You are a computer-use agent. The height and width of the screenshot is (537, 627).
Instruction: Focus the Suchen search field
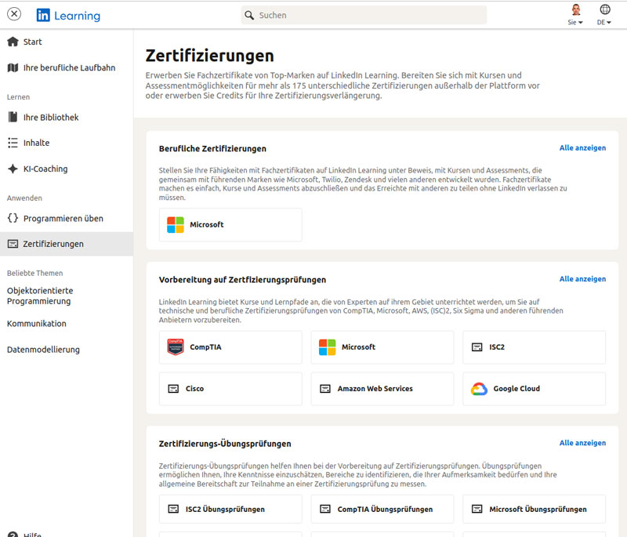pyautogui.click(x=364, y=15)
